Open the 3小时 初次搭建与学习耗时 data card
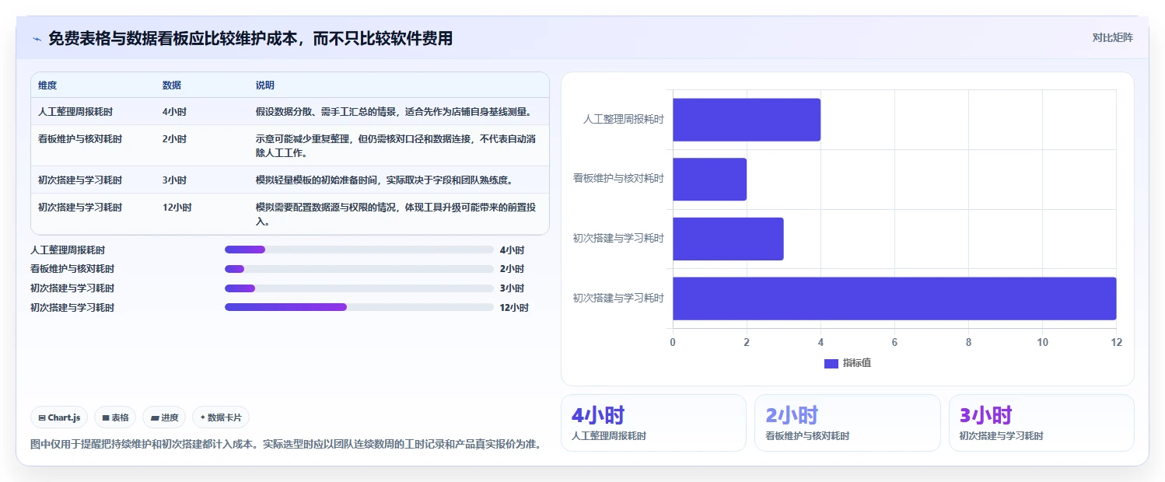 [x=1041, y=423]
